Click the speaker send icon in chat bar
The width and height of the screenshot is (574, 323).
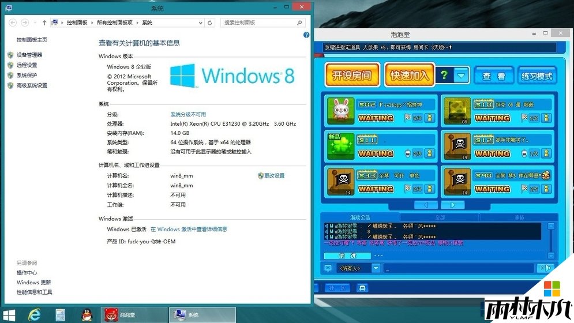[x=545, y=268]
